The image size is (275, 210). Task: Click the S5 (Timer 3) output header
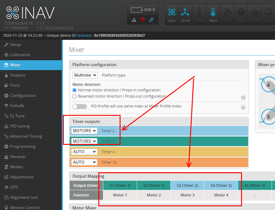[255, 185]
